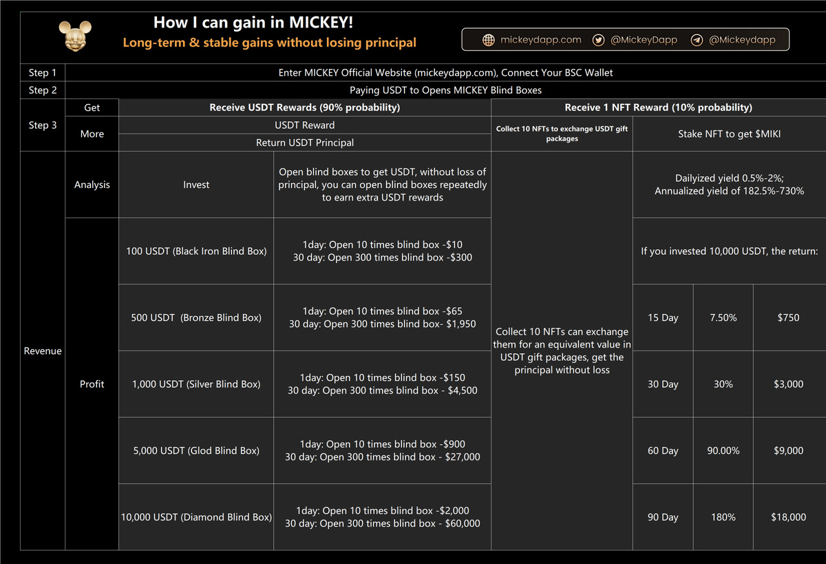826x564 pixels.
Task: Select the Step 2 row label
Action: [x=43, y=90]
